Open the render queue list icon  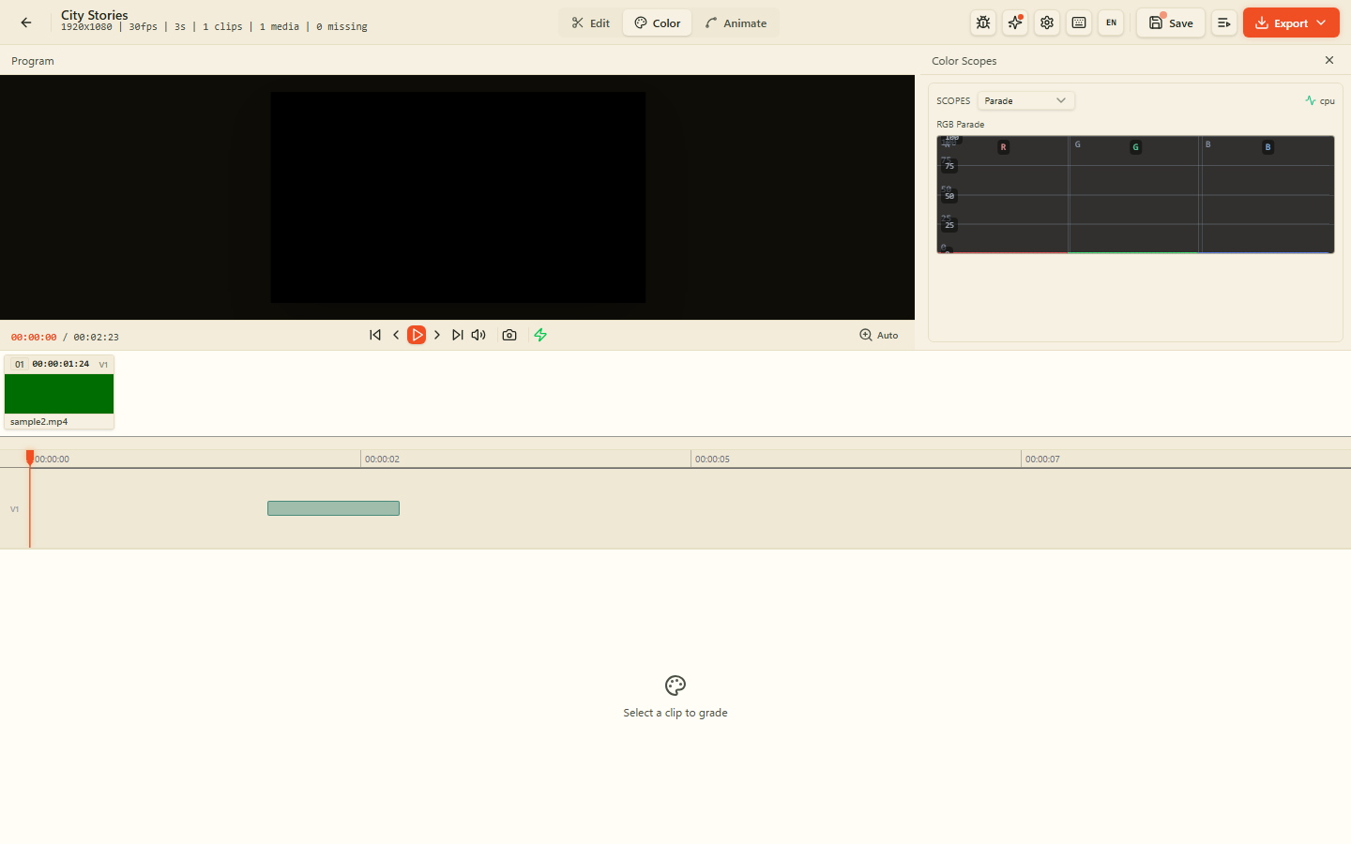(1223, 23)
